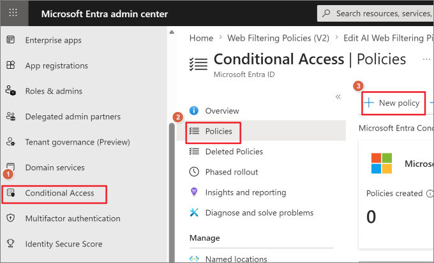Click the Phased rollout clock icon
The height and width of the screenshot is (263, 434).
click(x=194, y=171)
